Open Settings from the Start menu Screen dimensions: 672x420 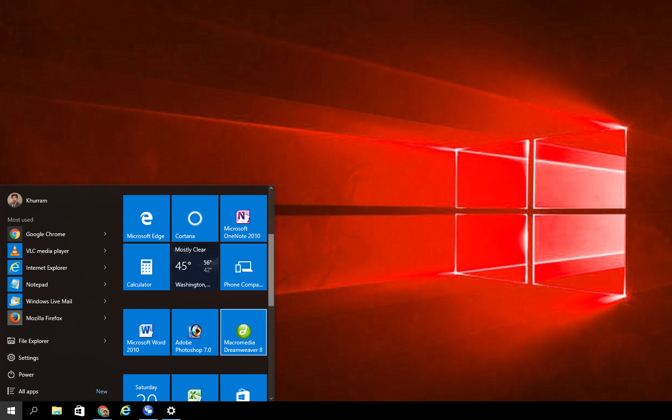click(28, 358)
